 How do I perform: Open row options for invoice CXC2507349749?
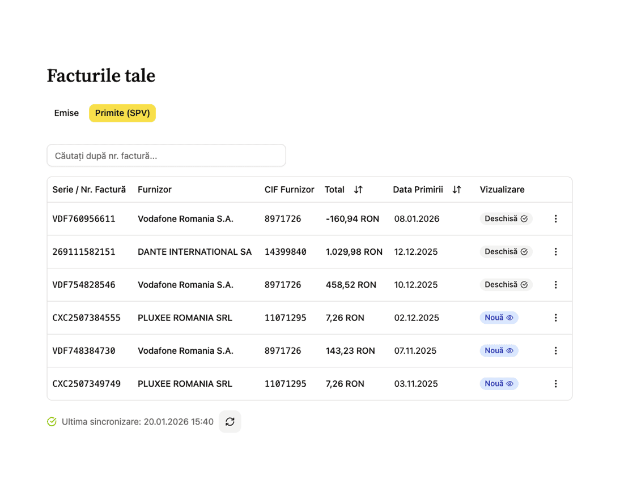pos(555,384)
